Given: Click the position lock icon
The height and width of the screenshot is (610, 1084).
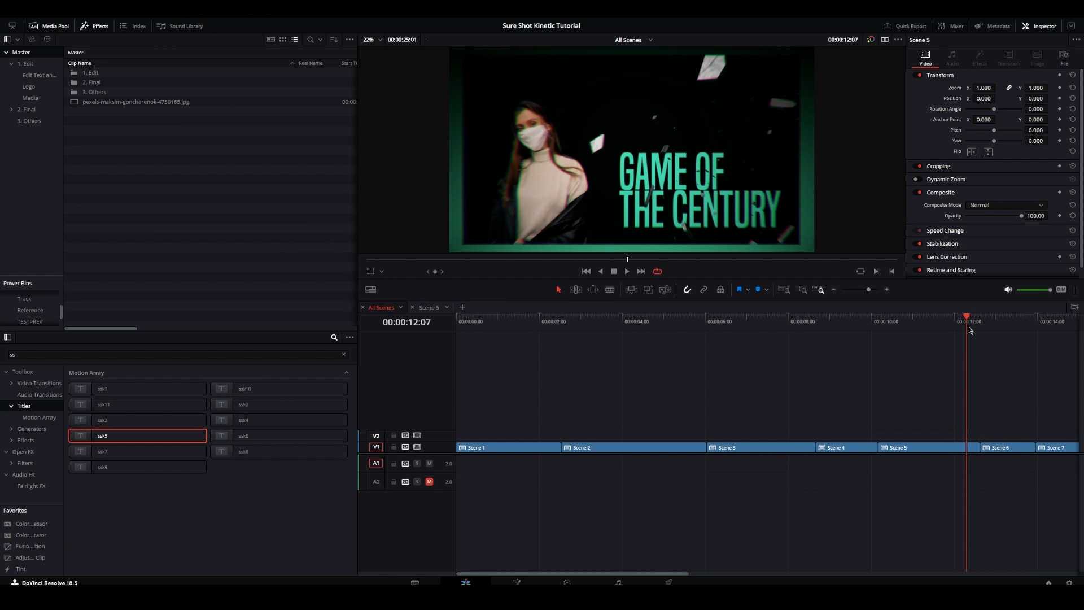Looking at the screenshot, I should (720, 290).
